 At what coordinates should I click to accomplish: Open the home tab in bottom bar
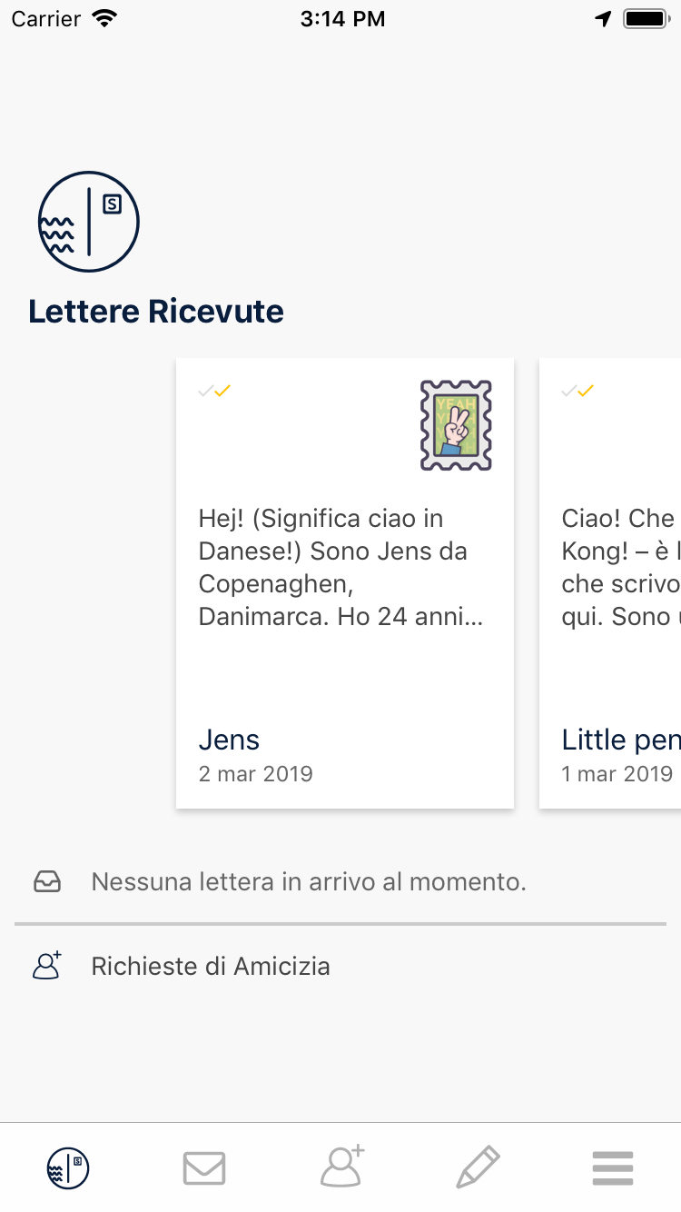click(68, 1167)
